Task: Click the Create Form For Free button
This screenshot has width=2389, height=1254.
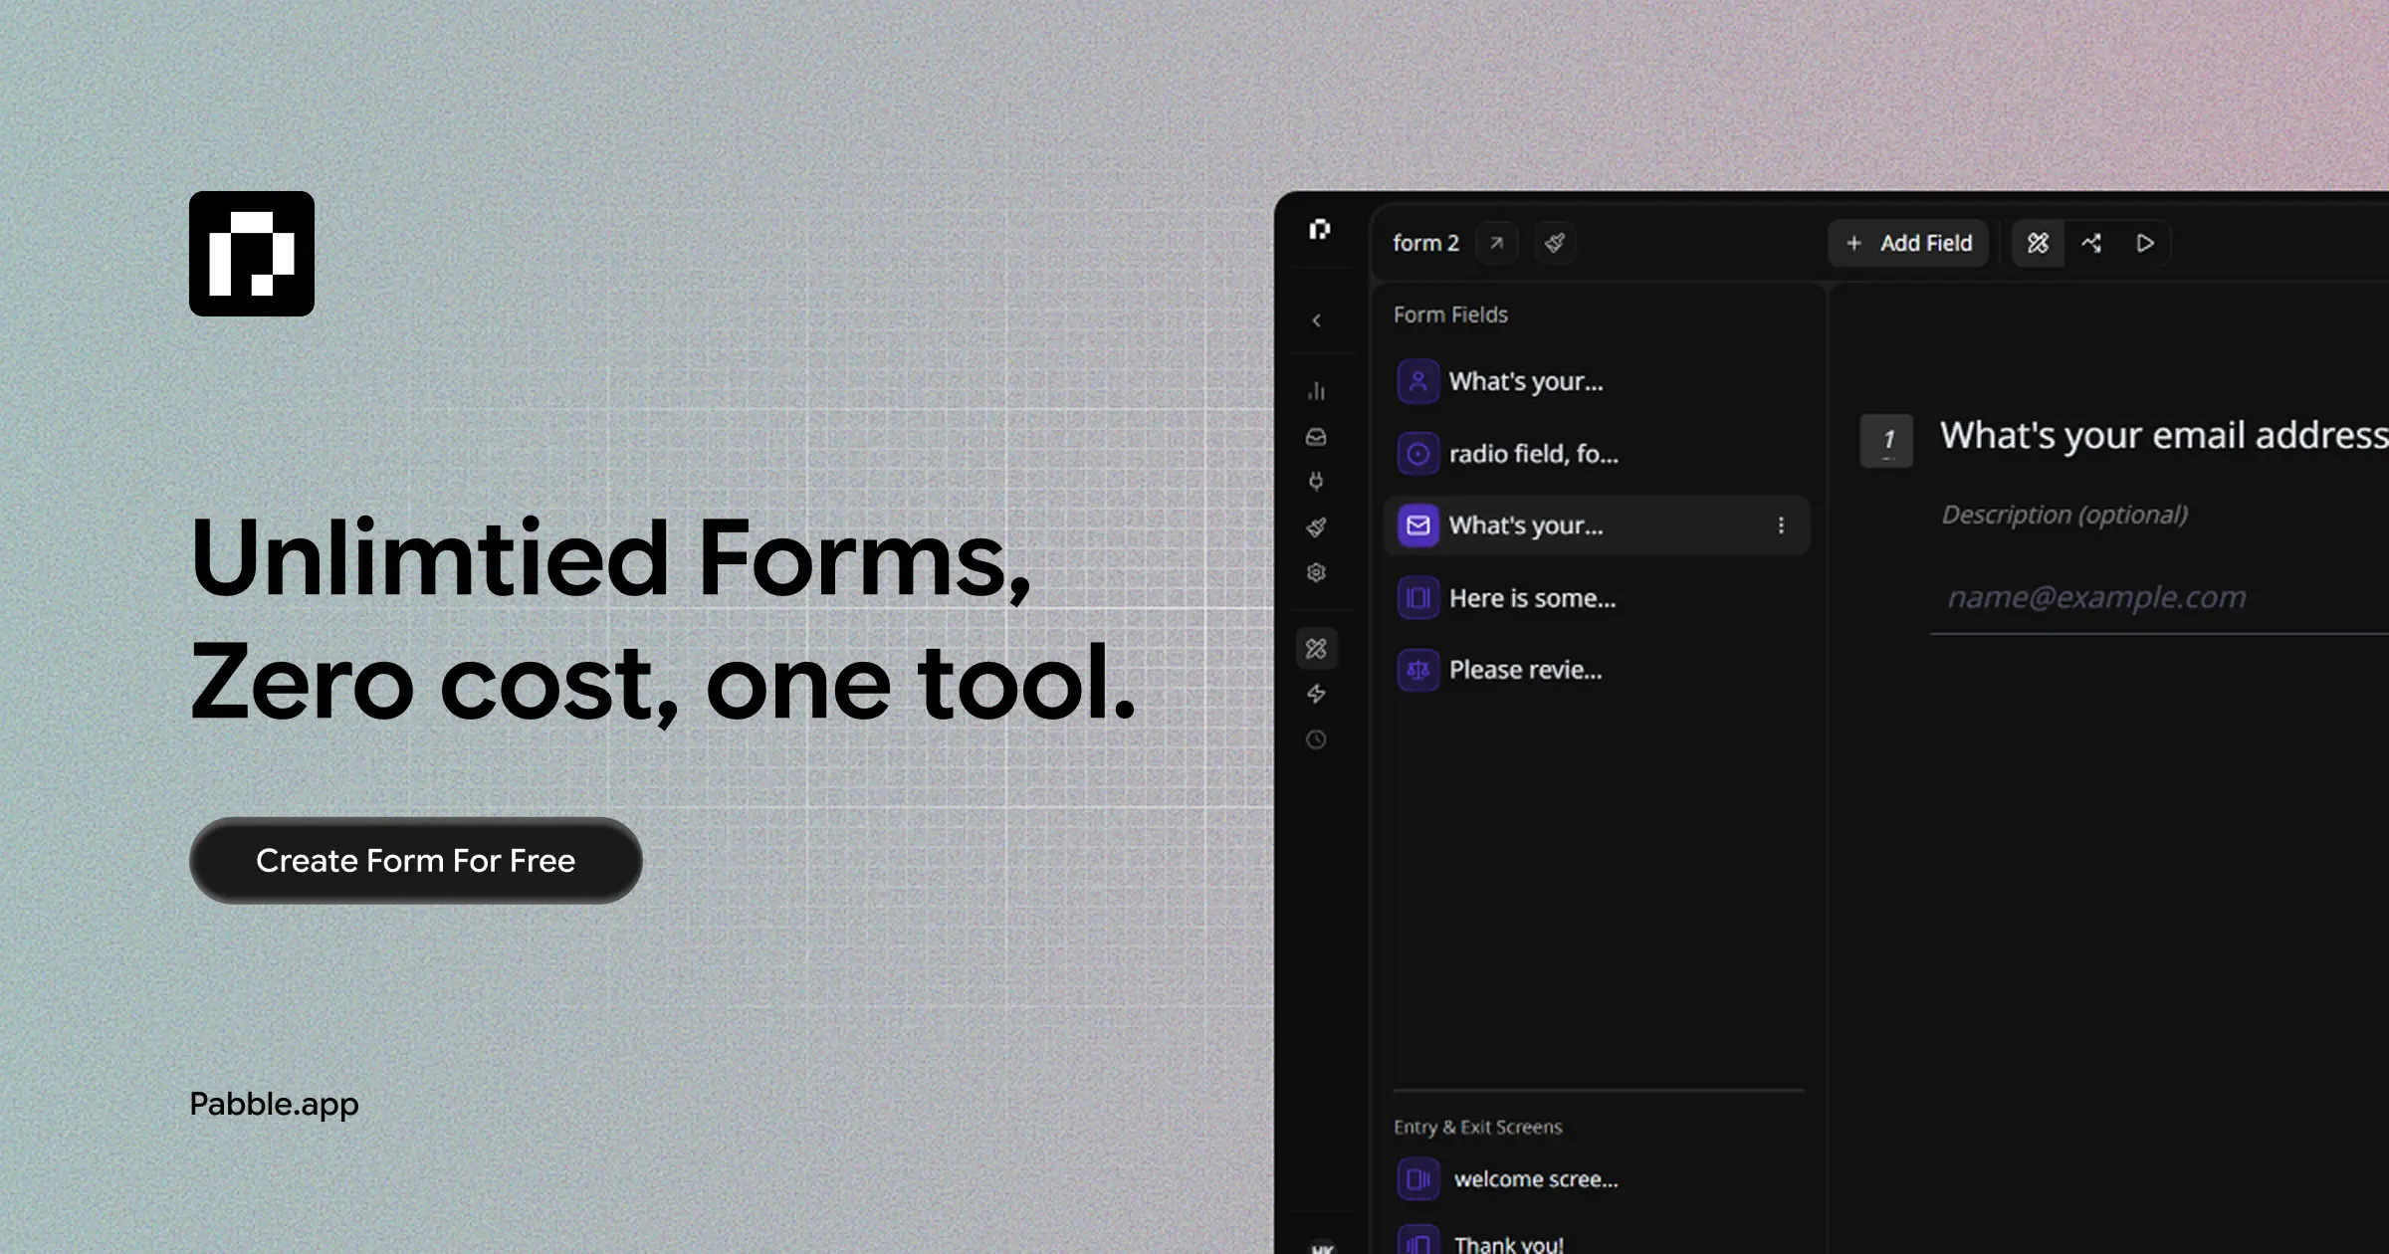Action: pyautogui.click(x=416, y=861)
